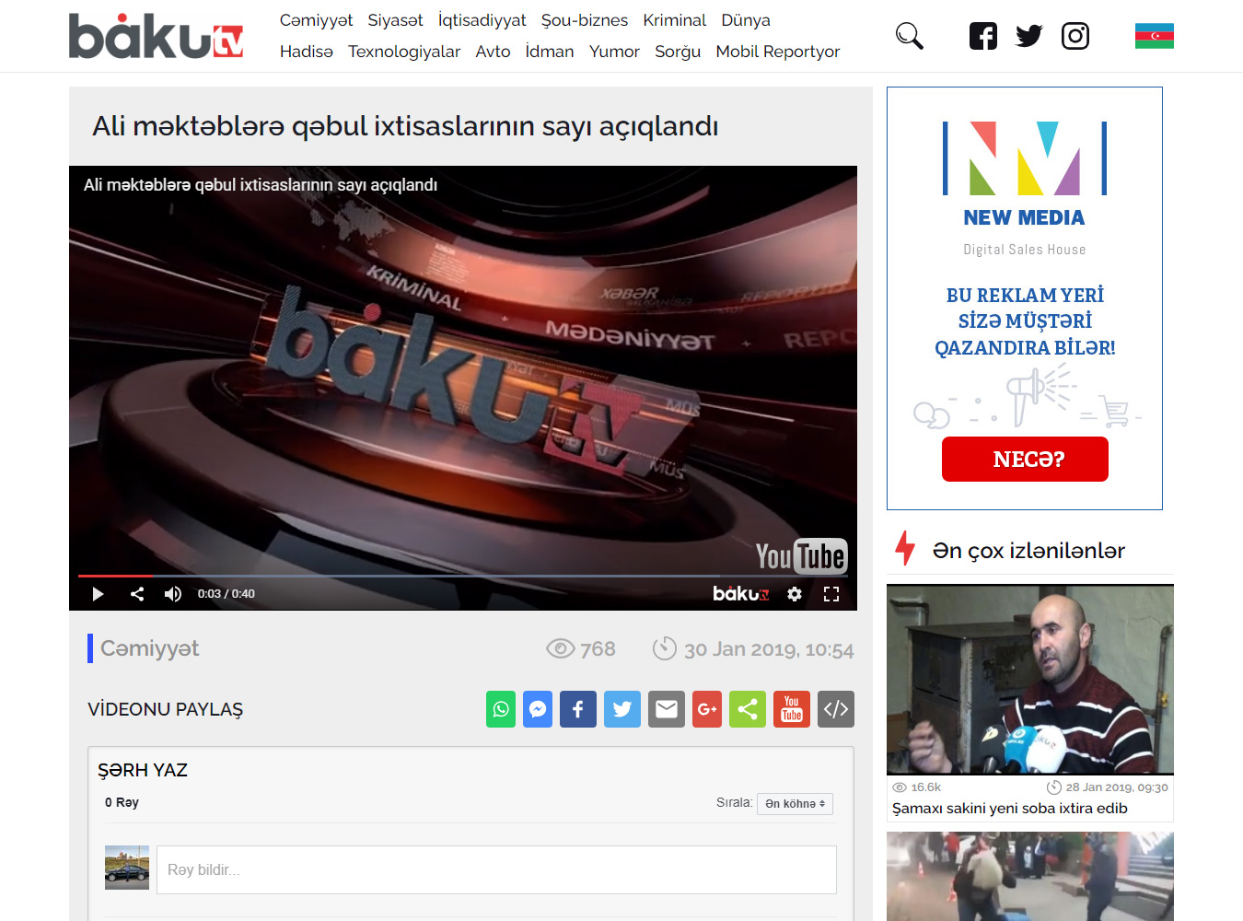1243x921 pixels.
Task: Share video via Messenger icon
Action: (x=538, y=709)
